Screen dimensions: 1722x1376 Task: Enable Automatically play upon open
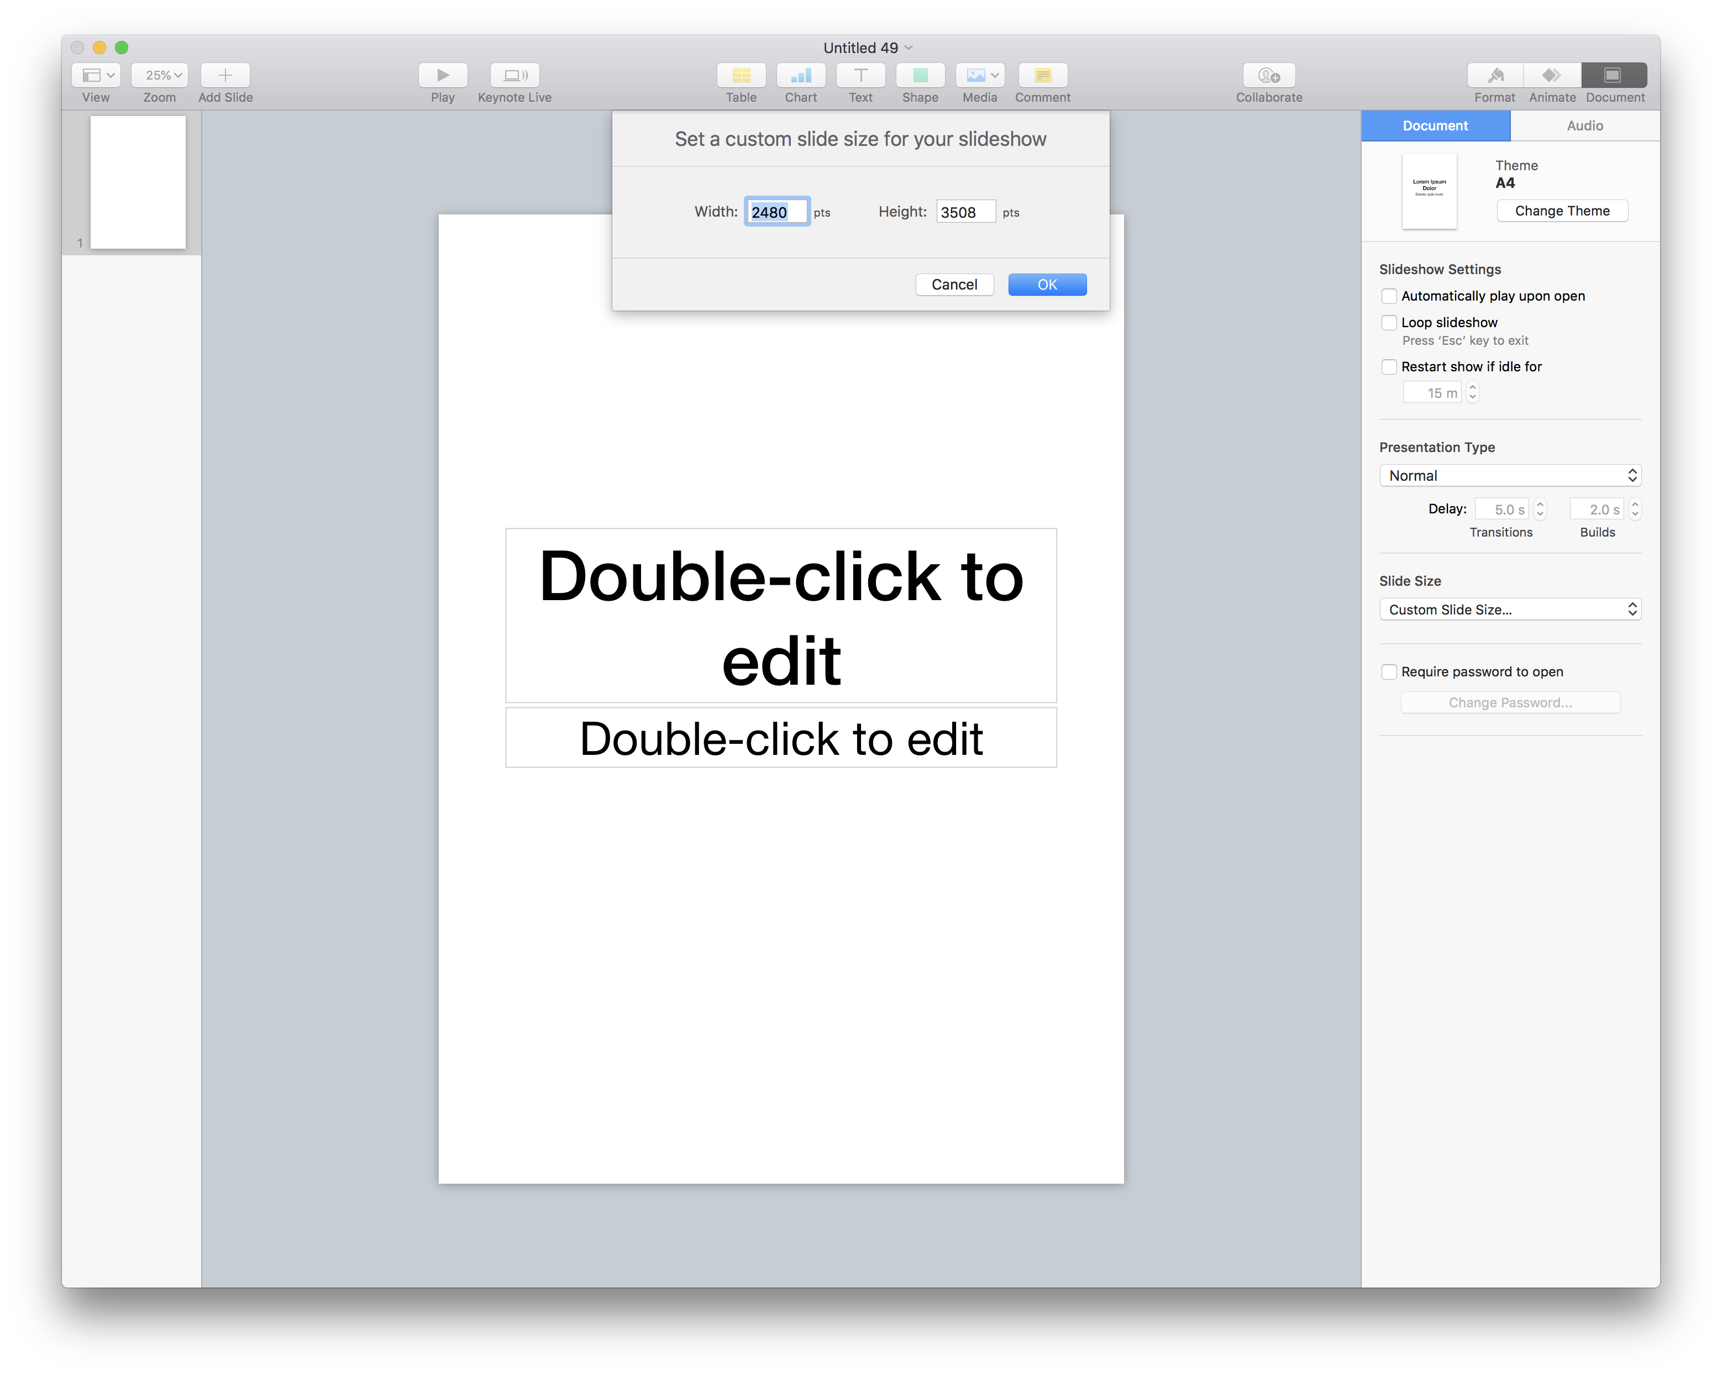[x=1389, y=296]
